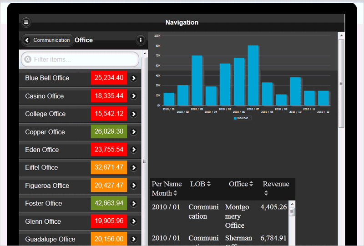The image size is (364, 246).
Task: Click the right panel scroll up arrow
Action: click(341, 35)
